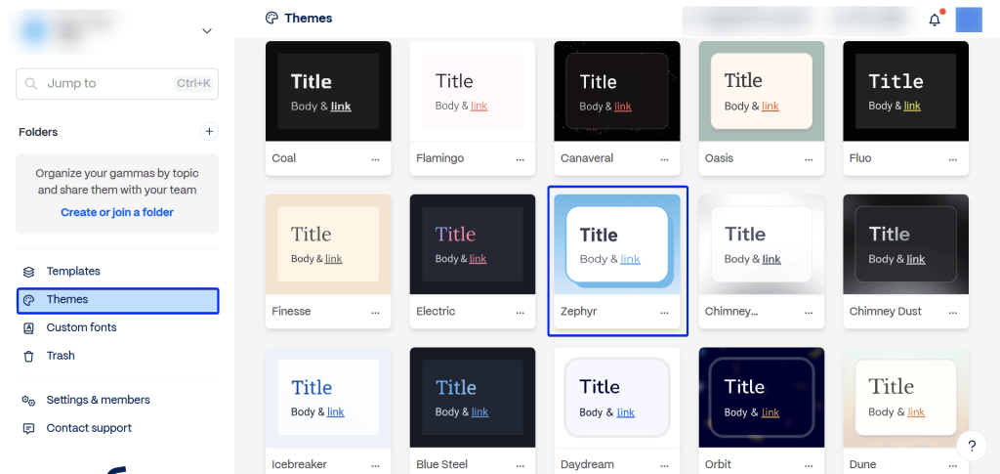Click the notification bell icon
1000x474 pixels.
[x=935, y=20]
